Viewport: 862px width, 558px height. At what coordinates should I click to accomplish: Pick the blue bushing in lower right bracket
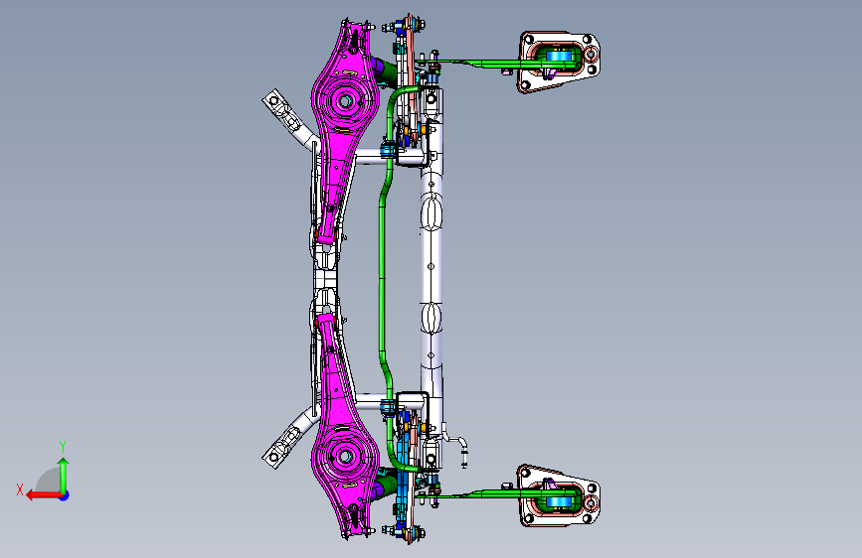(560, 500)
